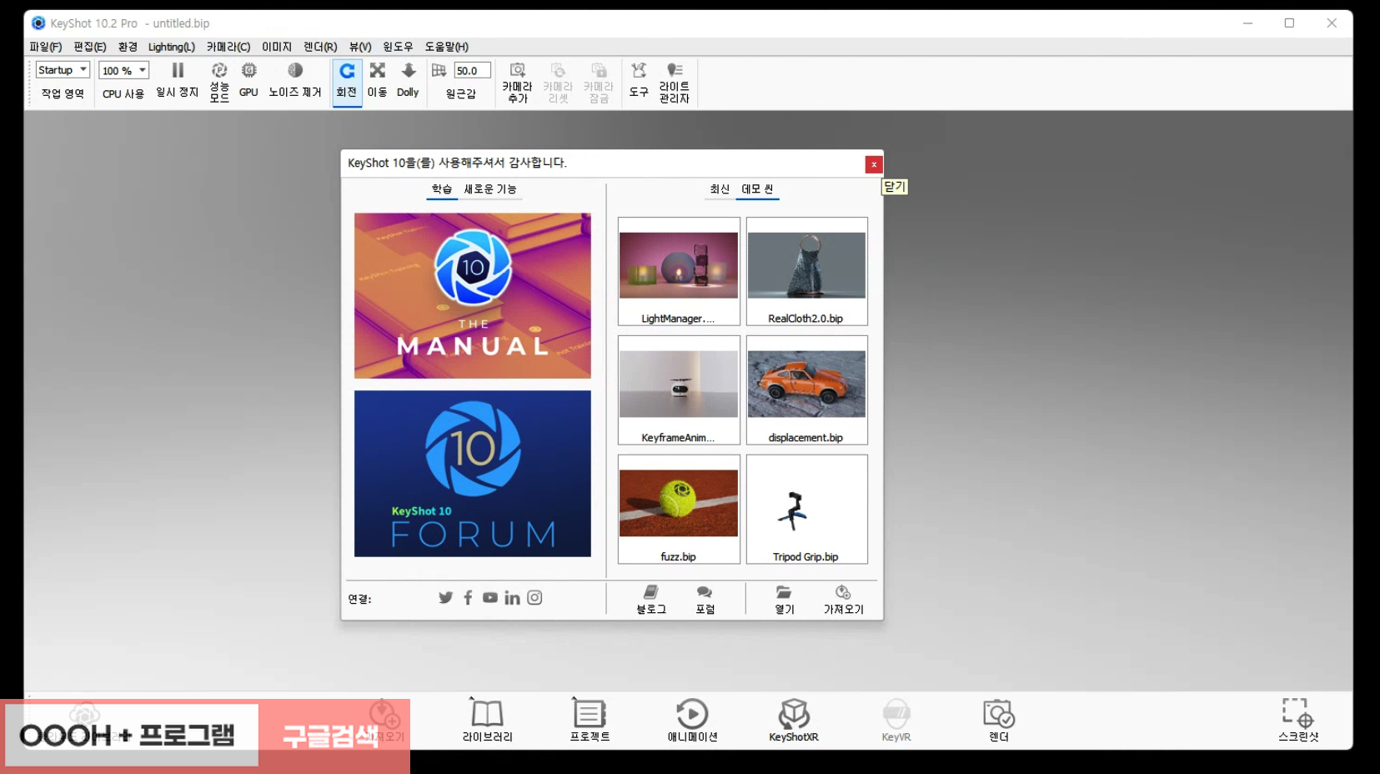
Task: Open the 윈도우 menu
Action: point(398,47)
